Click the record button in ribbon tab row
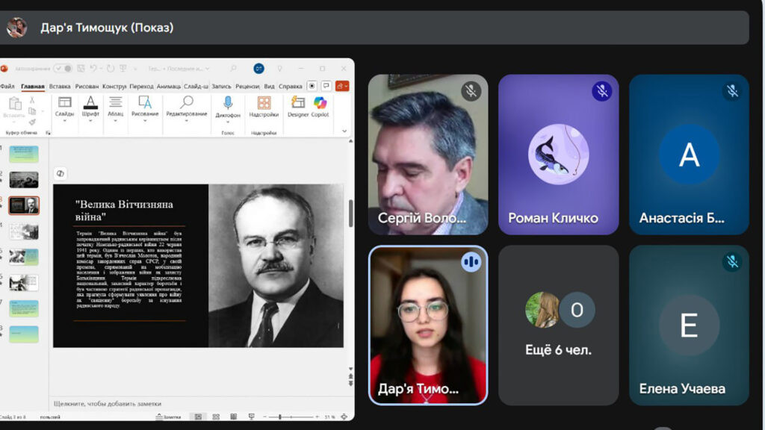Viewport: 765px width, 430px height. [x=312, y=86]
